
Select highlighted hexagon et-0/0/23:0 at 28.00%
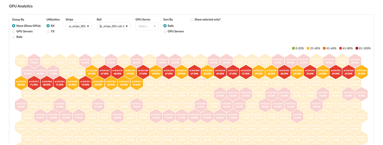[272, 72]
